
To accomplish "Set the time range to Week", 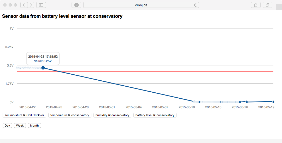I will tap(20, 126).
